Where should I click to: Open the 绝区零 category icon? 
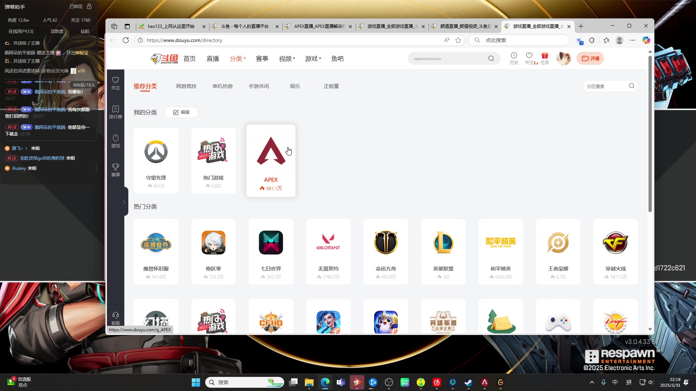pos(214,243)
